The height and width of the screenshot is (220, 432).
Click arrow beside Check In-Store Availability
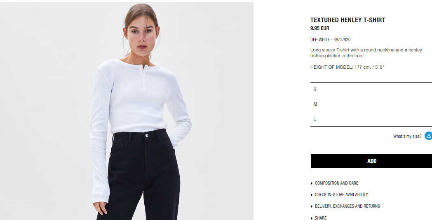[x=312, y=195]
